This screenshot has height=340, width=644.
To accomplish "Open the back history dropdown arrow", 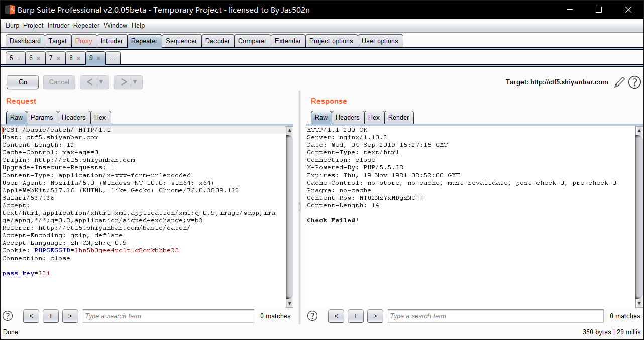I will click(x=102, y=82).
